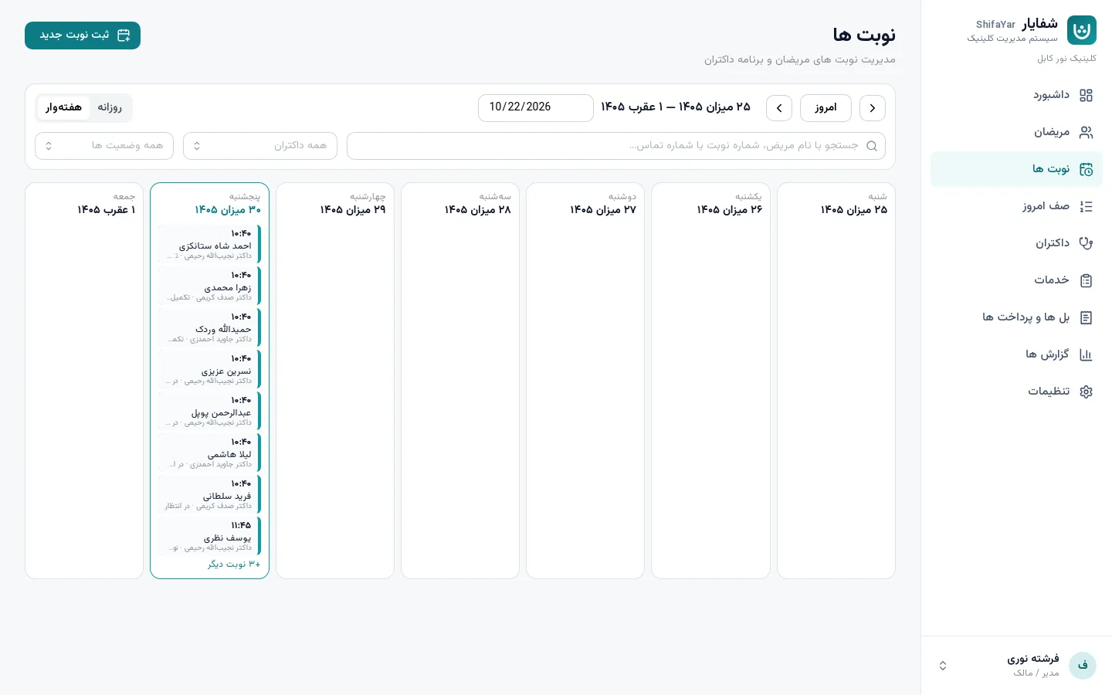Click the ShifaYar logo icon

1082,31
